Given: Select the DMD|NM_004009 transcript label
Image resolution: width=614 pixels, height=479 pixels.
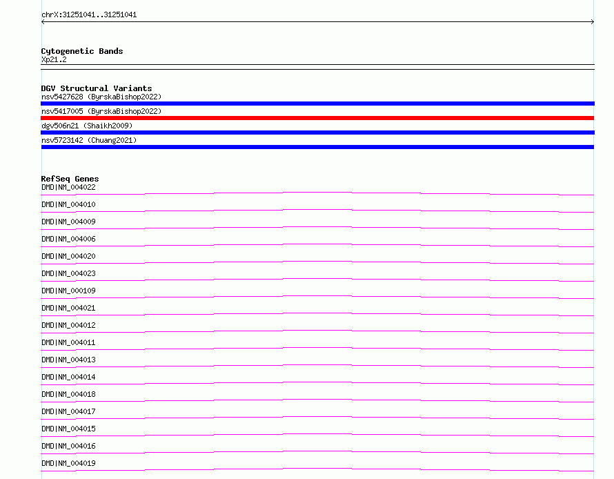Looking at the screenshot, I should [x=68, y=222].
